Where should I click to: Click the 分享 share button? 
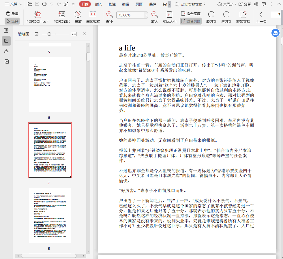click(x=245, y=4)
